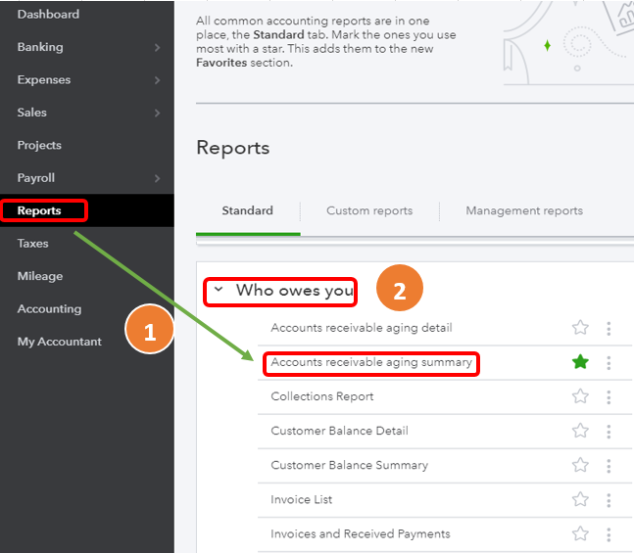Open more options for Invoices and Received Payments

tap(609, 533)
